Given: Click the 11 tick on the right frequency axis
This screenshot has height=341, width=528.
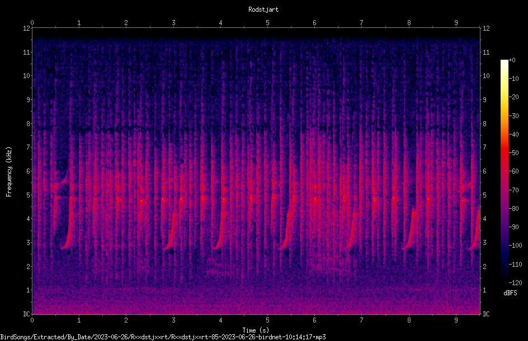Looking at the screenshot, I should coord(486,52).
